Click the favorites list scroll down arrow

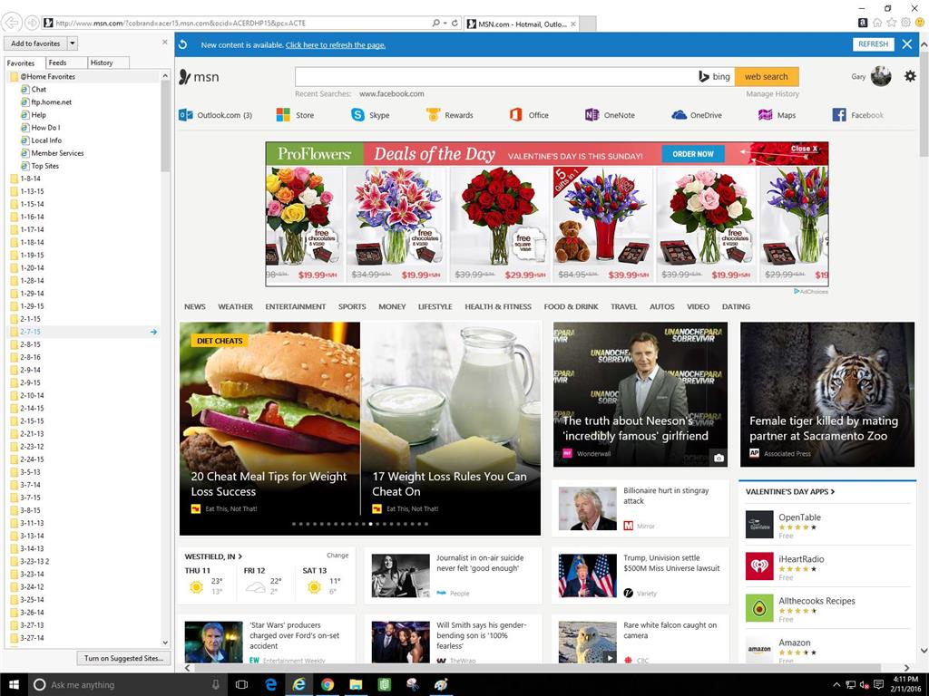pyautogui.click(x=165, y=643)
